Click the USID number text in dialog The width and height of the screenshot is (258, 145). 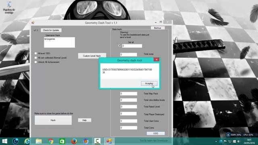[x=127, y=71]
